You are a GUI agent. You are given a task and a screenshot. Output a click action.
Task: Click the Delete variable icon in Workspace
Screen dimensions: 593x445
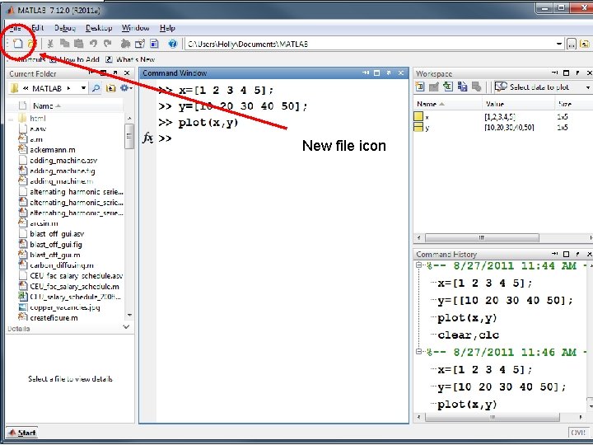coord(477,87)
